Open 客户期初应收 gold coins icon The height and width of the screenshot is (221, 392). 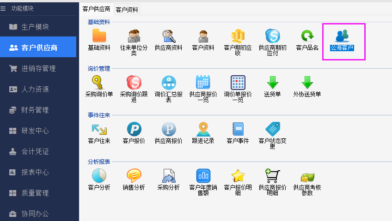pyautogui.click(x=238, y=36)
